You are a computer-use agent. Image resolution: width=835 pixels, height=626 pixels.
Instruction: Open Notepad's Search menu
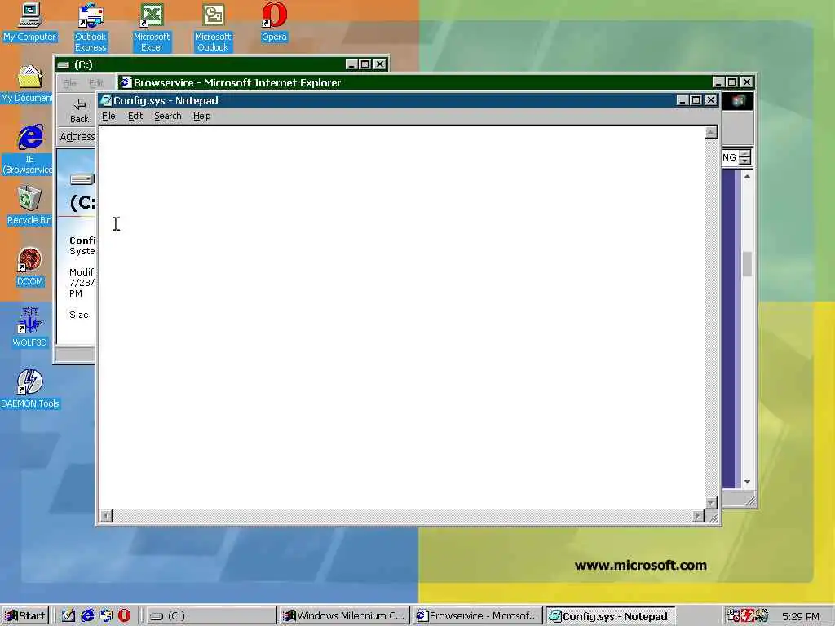[168, 116]
